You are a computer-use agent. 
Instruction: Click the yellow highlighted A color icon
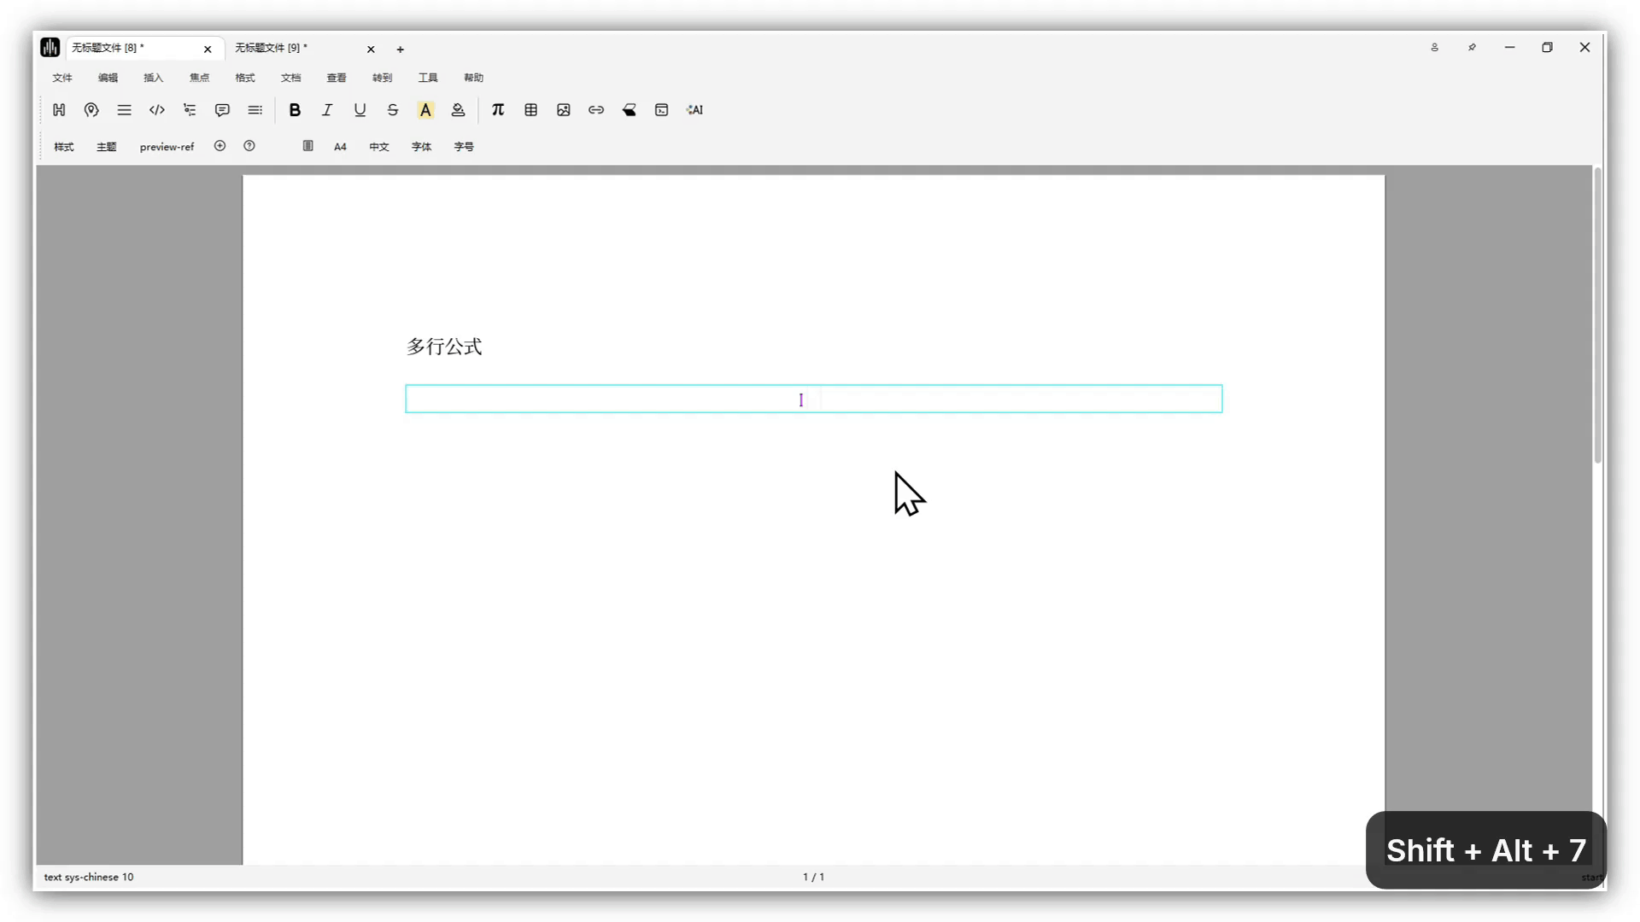pos(425,110)
